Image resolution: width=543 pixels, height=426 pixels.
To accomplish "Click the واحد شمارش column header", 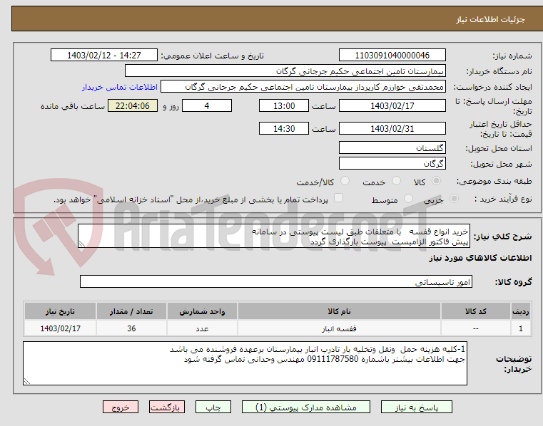I will [202, 311].
